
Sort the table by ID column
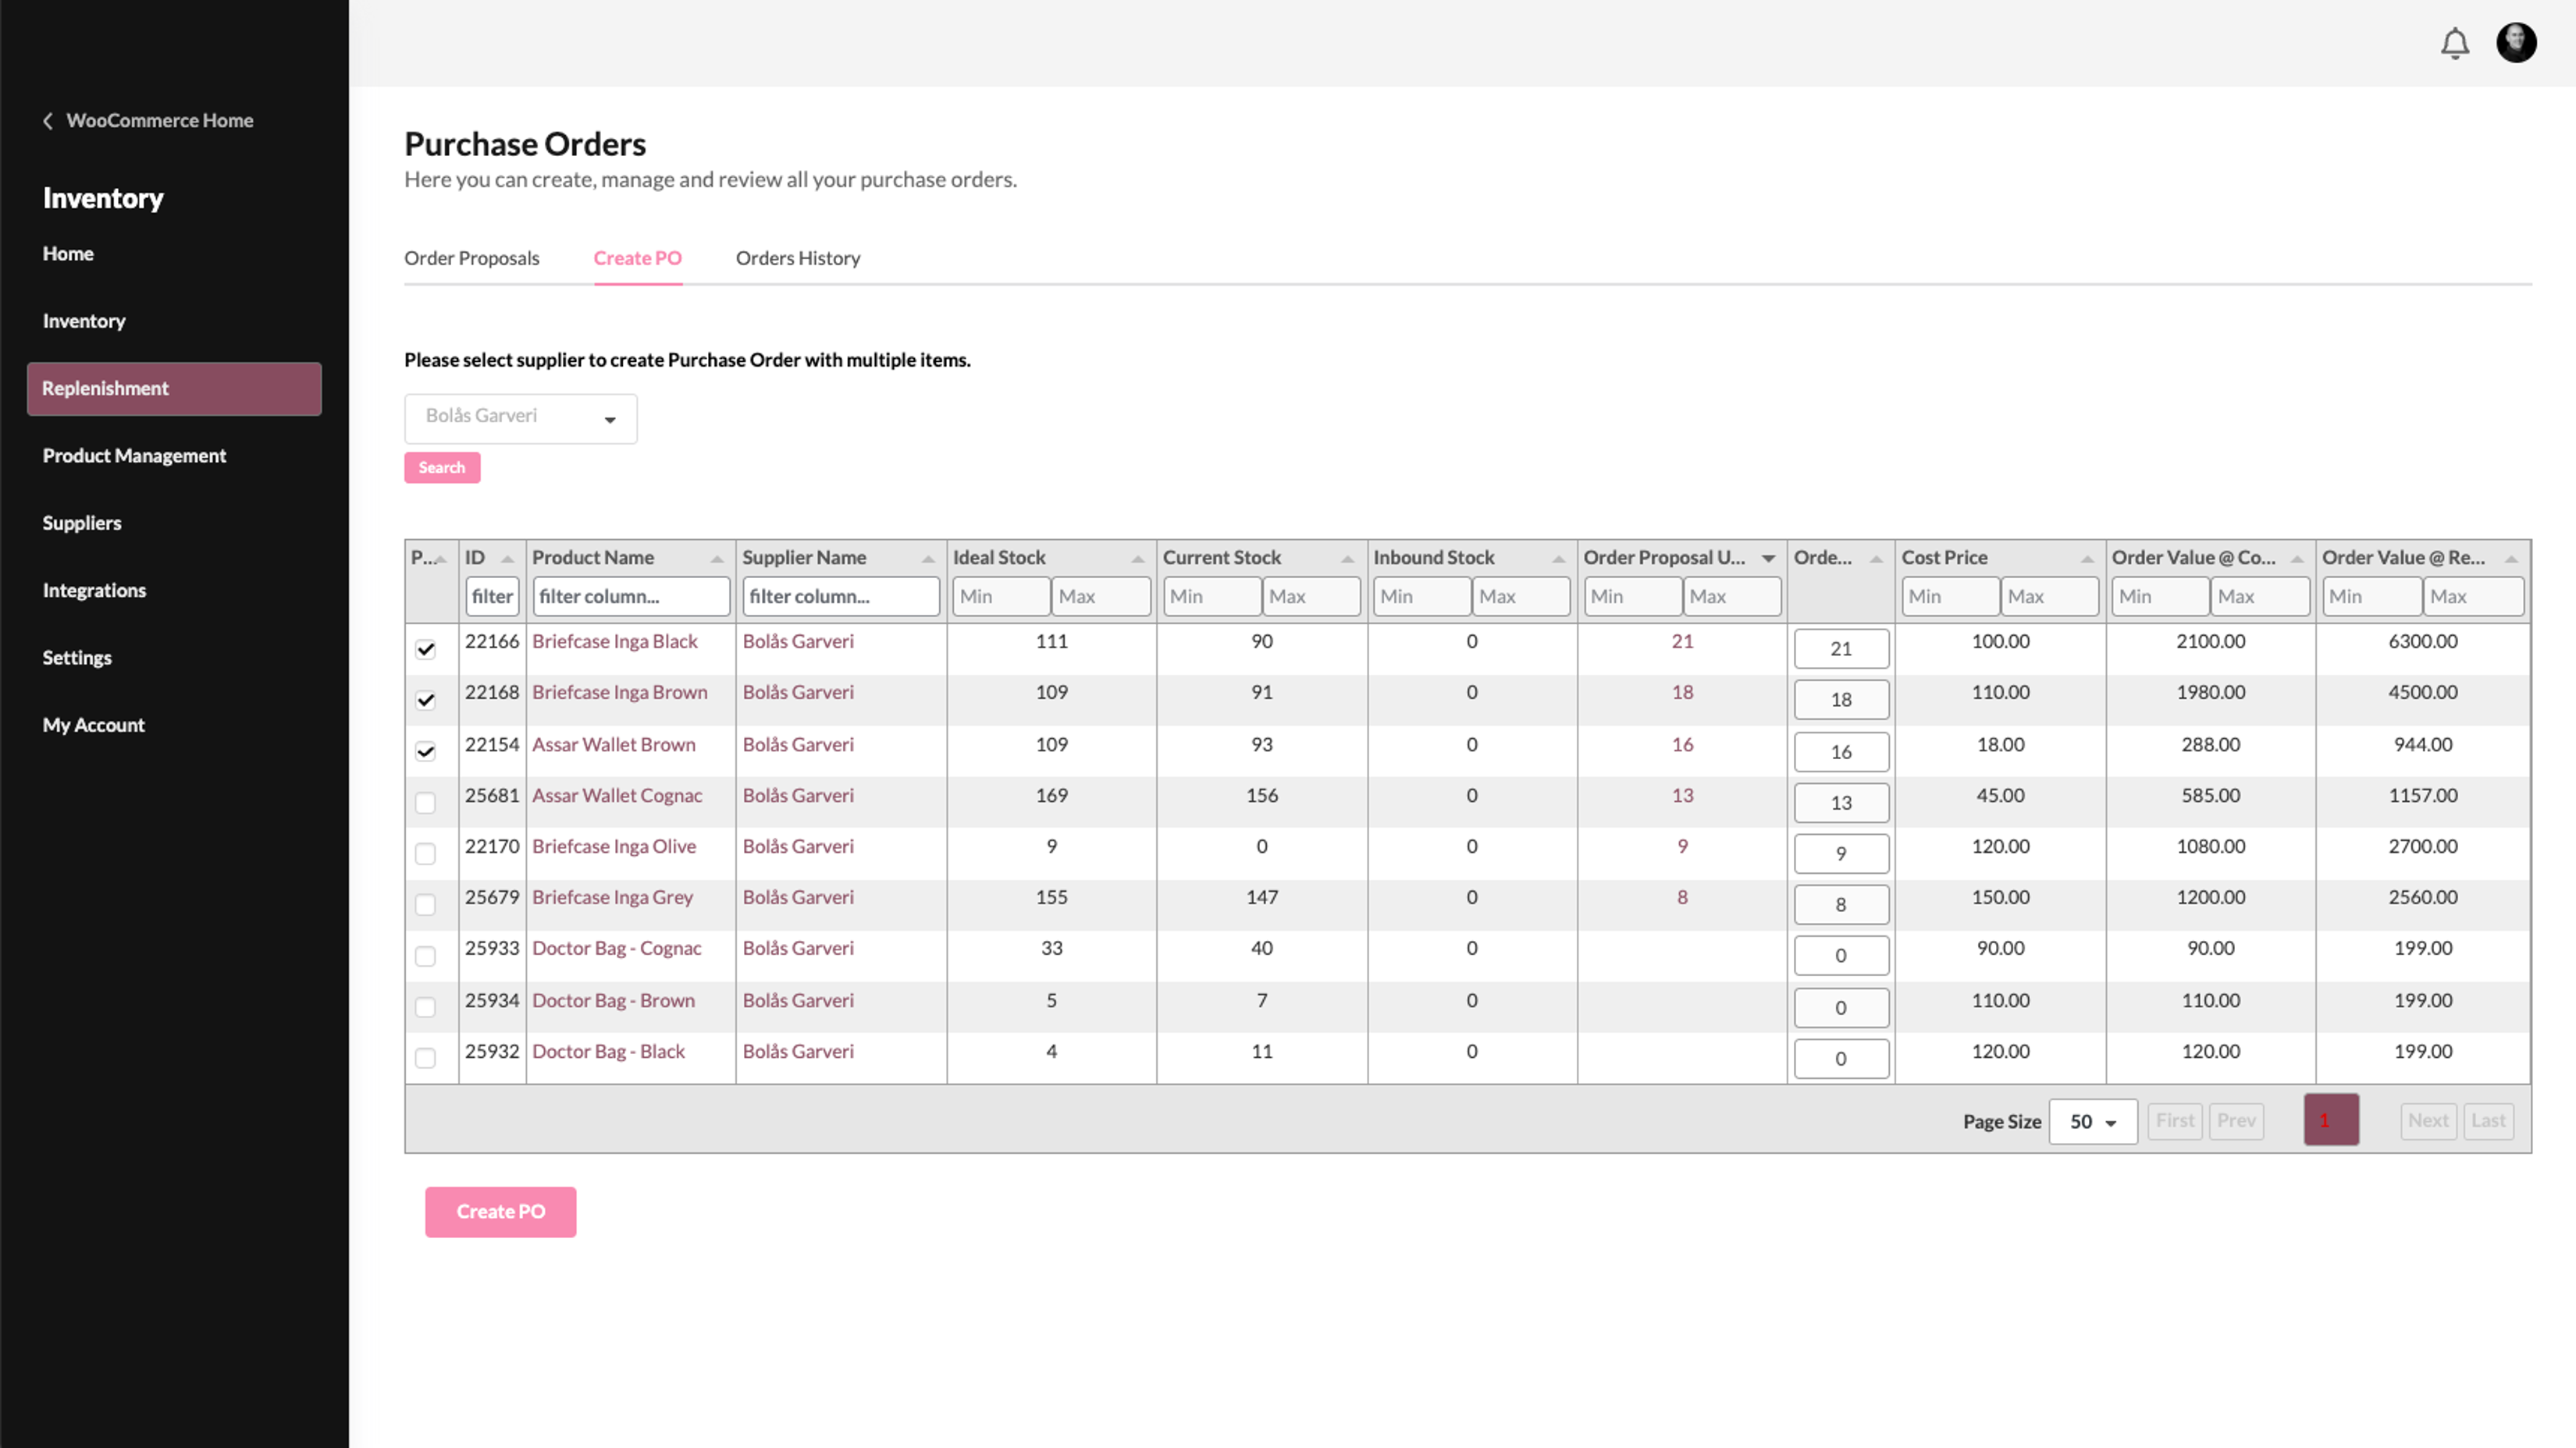[x=506, y=558]
